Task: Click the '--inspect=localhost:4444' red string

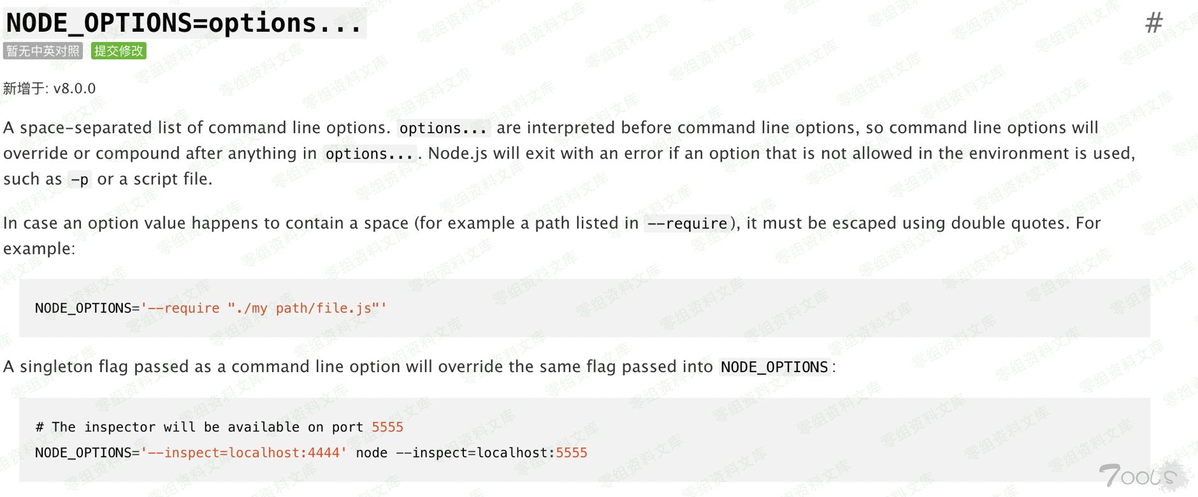Action: pos(244,453)
